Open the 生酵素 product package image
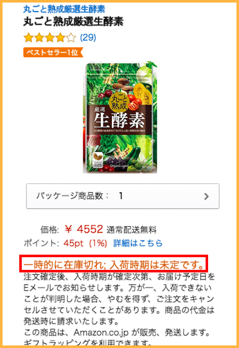The image size is (239, 348). pos(120,118)
